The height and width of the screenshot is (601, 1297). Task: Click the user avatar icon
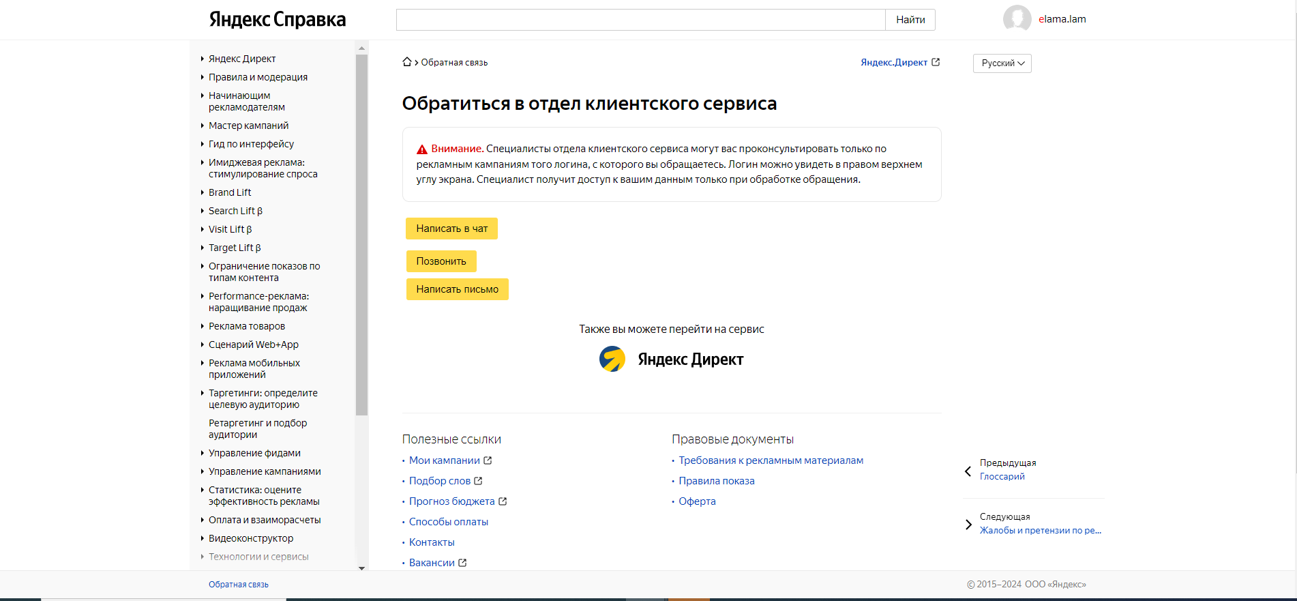1017,19
